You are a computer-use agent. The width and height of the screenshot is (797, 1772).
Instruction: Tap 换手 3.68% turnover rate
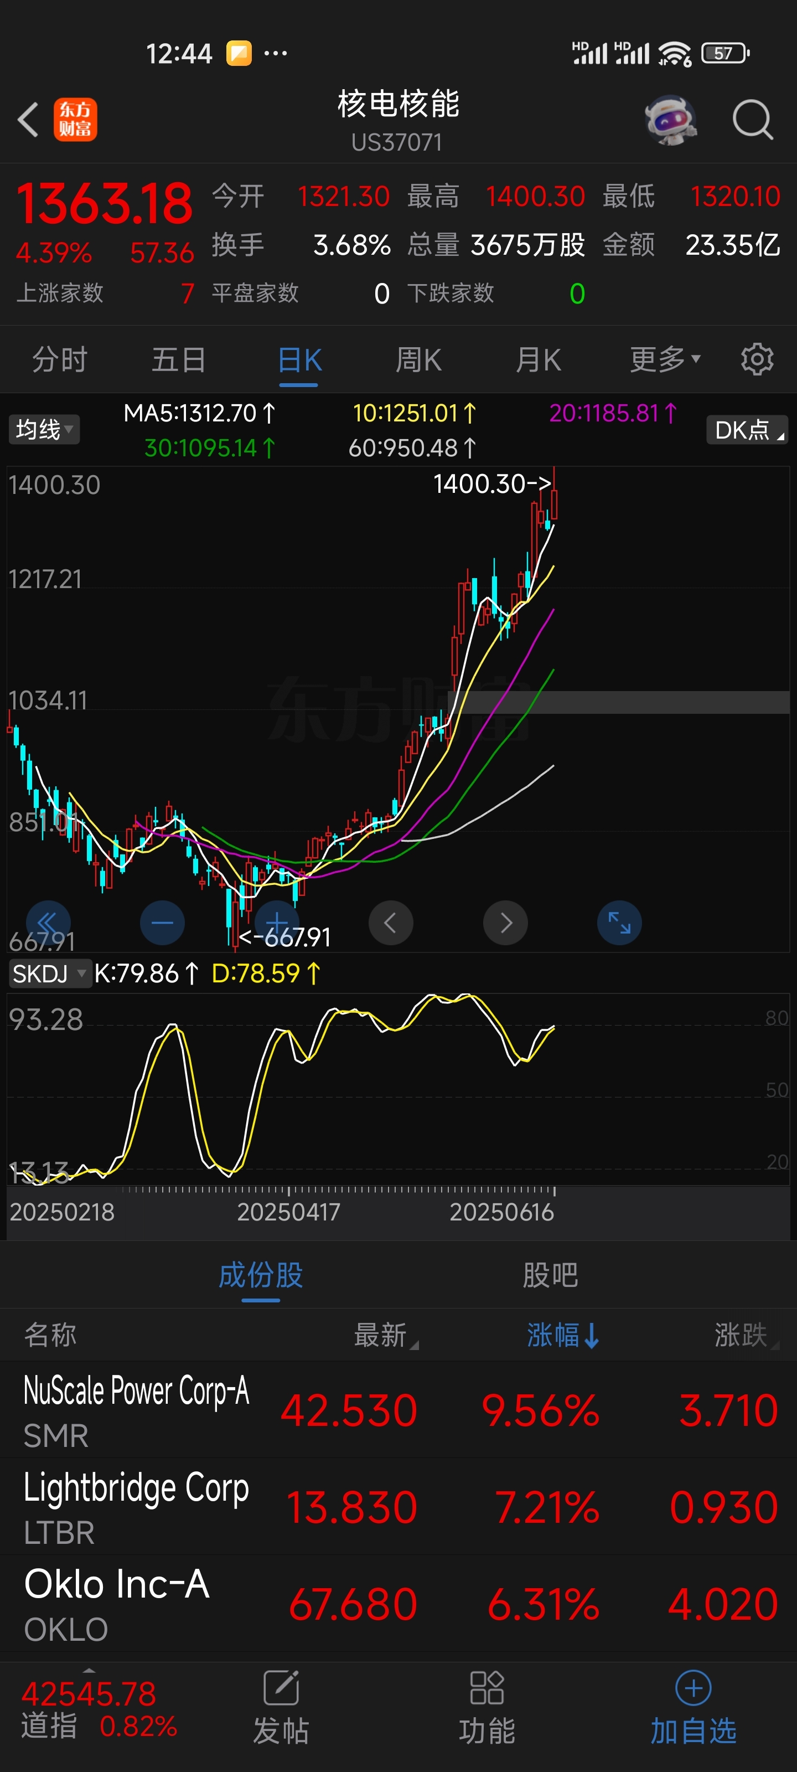click(x=301, y=244)
